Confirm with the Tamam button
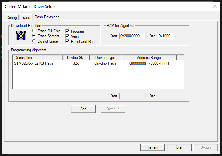Viewport: 222px width, 156px height. coord(152,147)
